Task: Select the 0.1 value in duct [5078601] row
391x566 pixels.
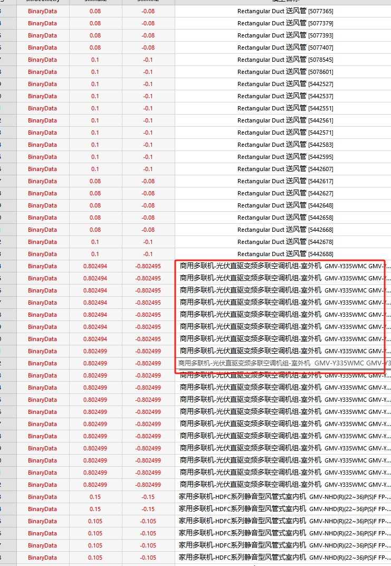Action: coord(95,72)
